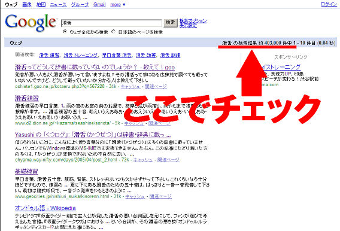Viewport: 340px width, 231px height.
Task: Open the 画像 (Images) nav link
Action: 27,5
